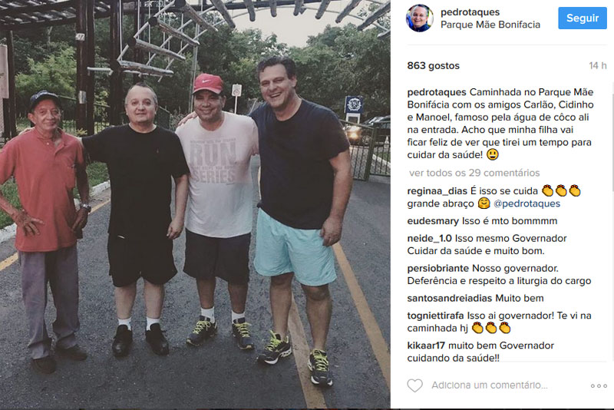Open pedrotaques username in the post header
Screen dimensions: 614x410
[x=470, y=12]
